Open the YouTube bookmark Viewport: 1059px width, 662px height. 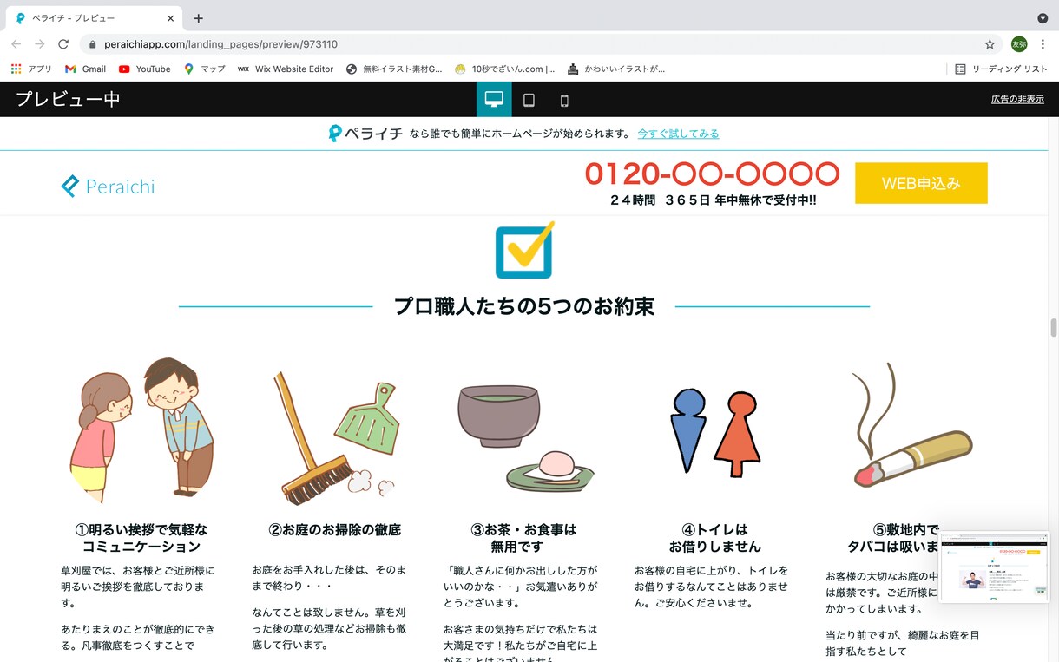coord(144,69)
